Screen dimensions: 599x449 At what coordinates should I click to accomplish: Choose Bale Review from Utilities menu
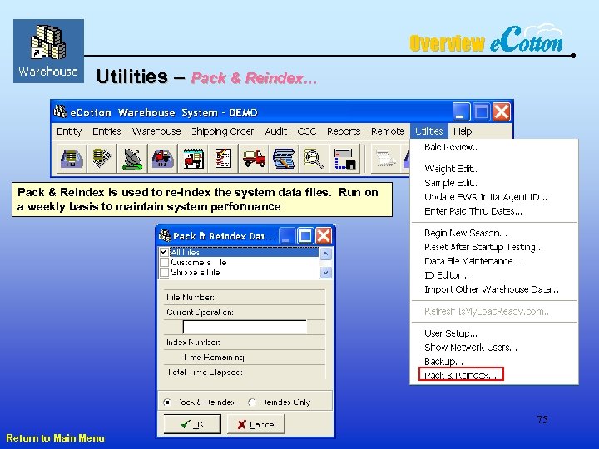451,147
